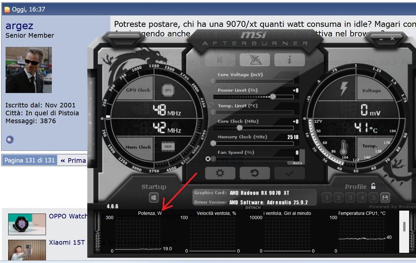Viewport: 416px width, 263px height.
Task: Select profile slot 4
Action: [362, 198]
